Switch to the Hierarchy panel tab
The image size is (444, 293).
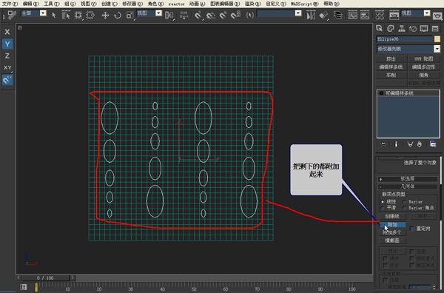point(402,28)
